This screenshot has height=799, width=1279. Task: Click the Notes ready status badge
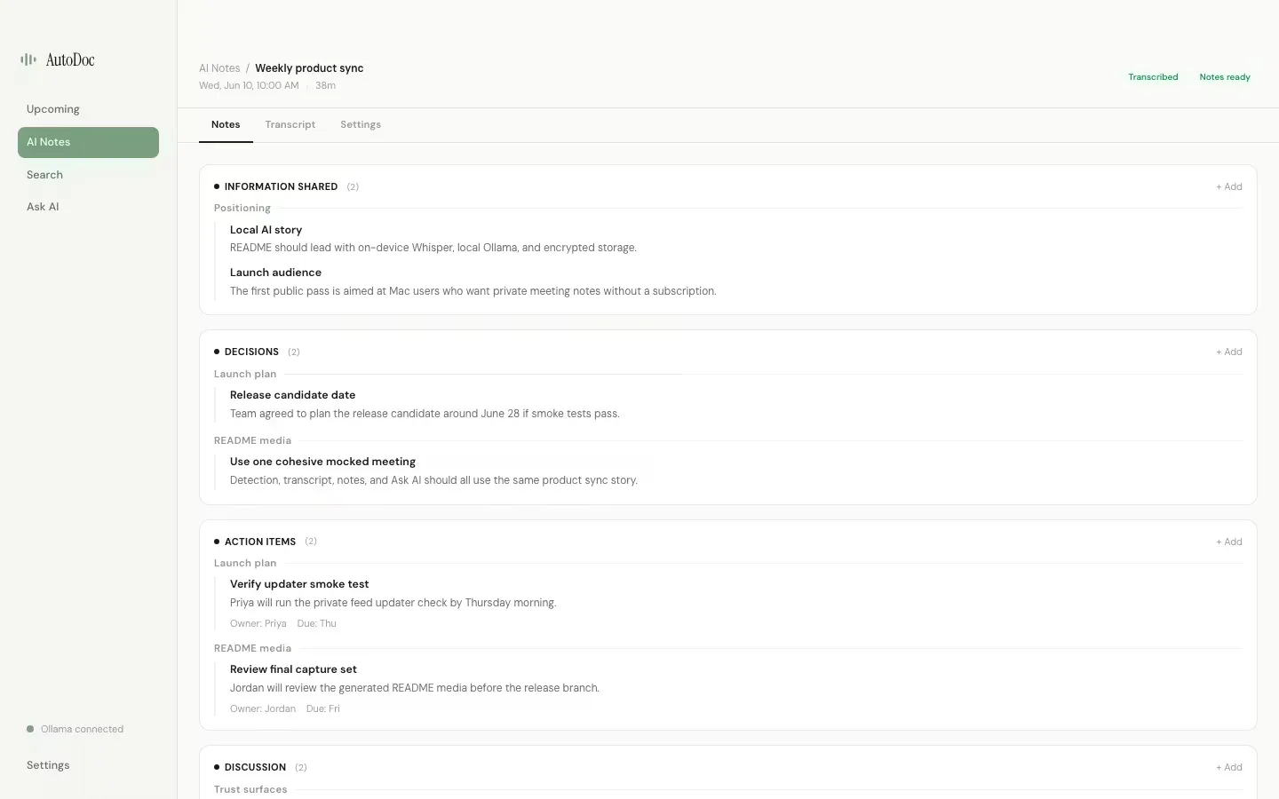point(1225,77)
